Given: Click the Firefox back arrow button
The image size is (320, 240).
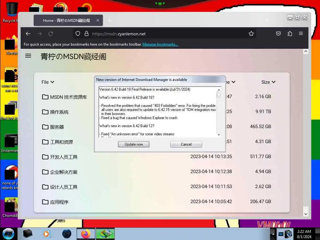Looking at the screenshot, I should click(28, 34).
